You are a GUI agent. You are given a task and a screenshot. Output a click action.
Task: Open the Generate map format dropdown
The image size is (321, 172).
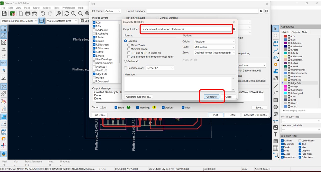coord(160,68)
